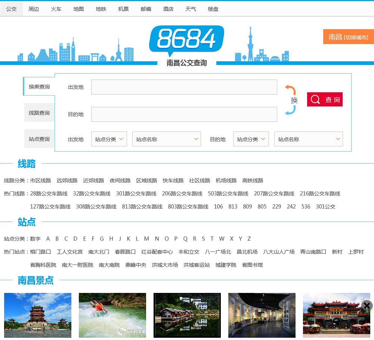The width and height of the screenshot is (374, 340).
Task: Select station letter M
Action: [146, 239]
